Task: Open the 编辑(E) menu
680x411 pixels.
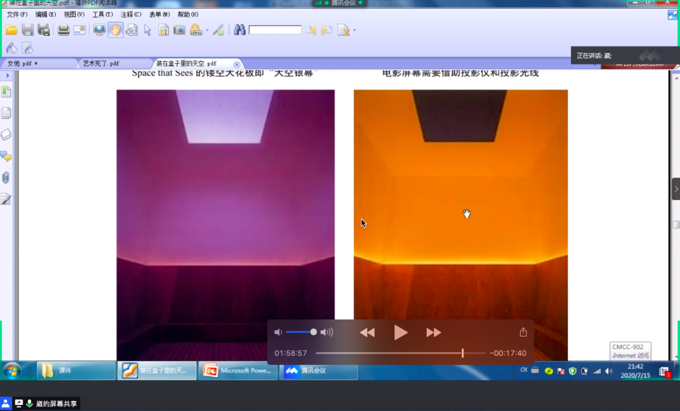Action: (x=46, y=15)
